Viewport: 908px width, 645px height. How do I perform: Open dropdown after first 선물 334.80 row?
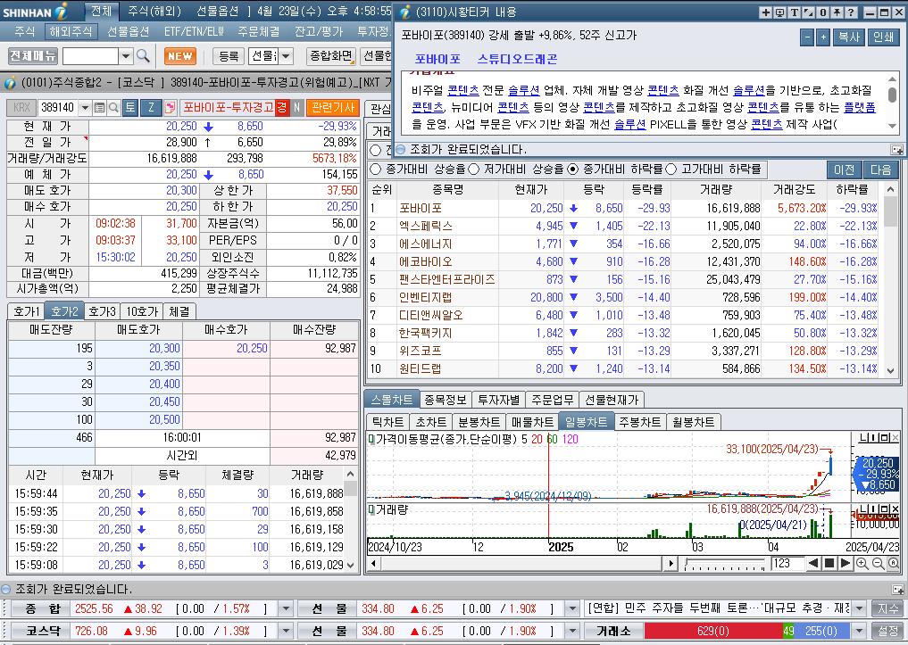point(572,608)
